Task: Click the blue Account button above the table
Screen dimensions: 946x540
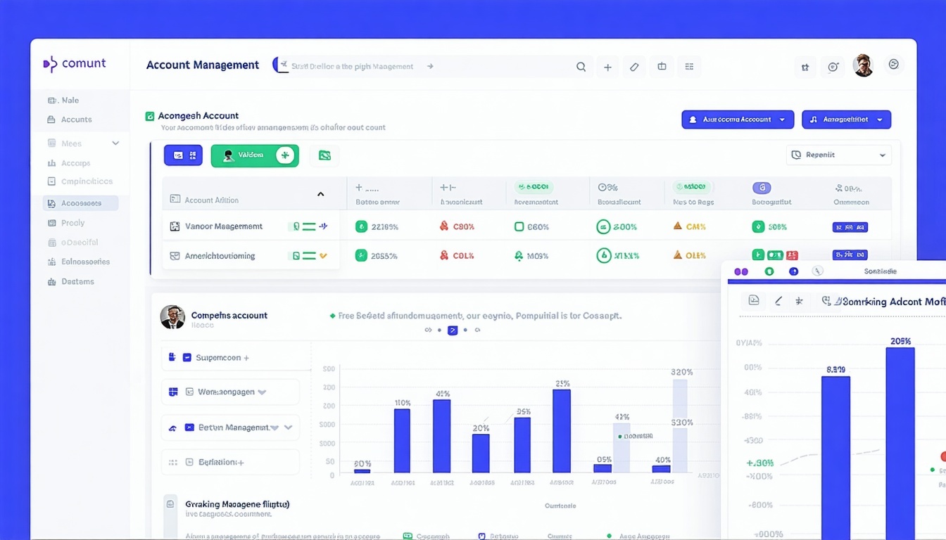Action: [x=737, y=119]
